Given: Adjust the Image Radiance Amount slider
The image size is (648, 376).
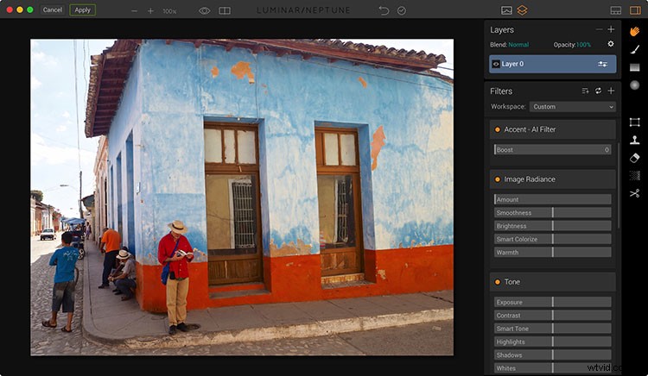Looking at the screenshot, I should coord(553,199).
